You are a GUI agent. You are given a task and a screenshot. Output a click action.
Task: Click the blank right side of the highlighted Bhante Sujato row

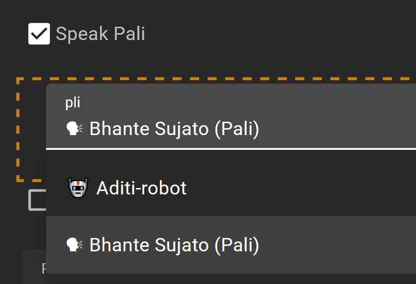coord(337,245)
